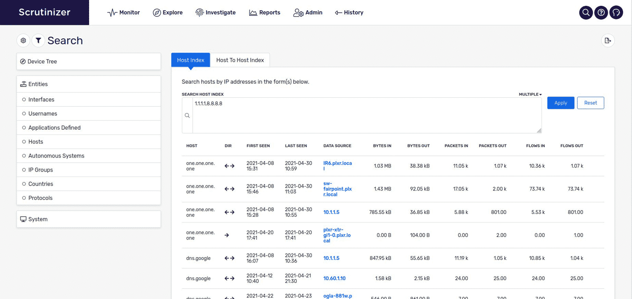
Task: Sort by HOST column header
Action: click(192, 146)
